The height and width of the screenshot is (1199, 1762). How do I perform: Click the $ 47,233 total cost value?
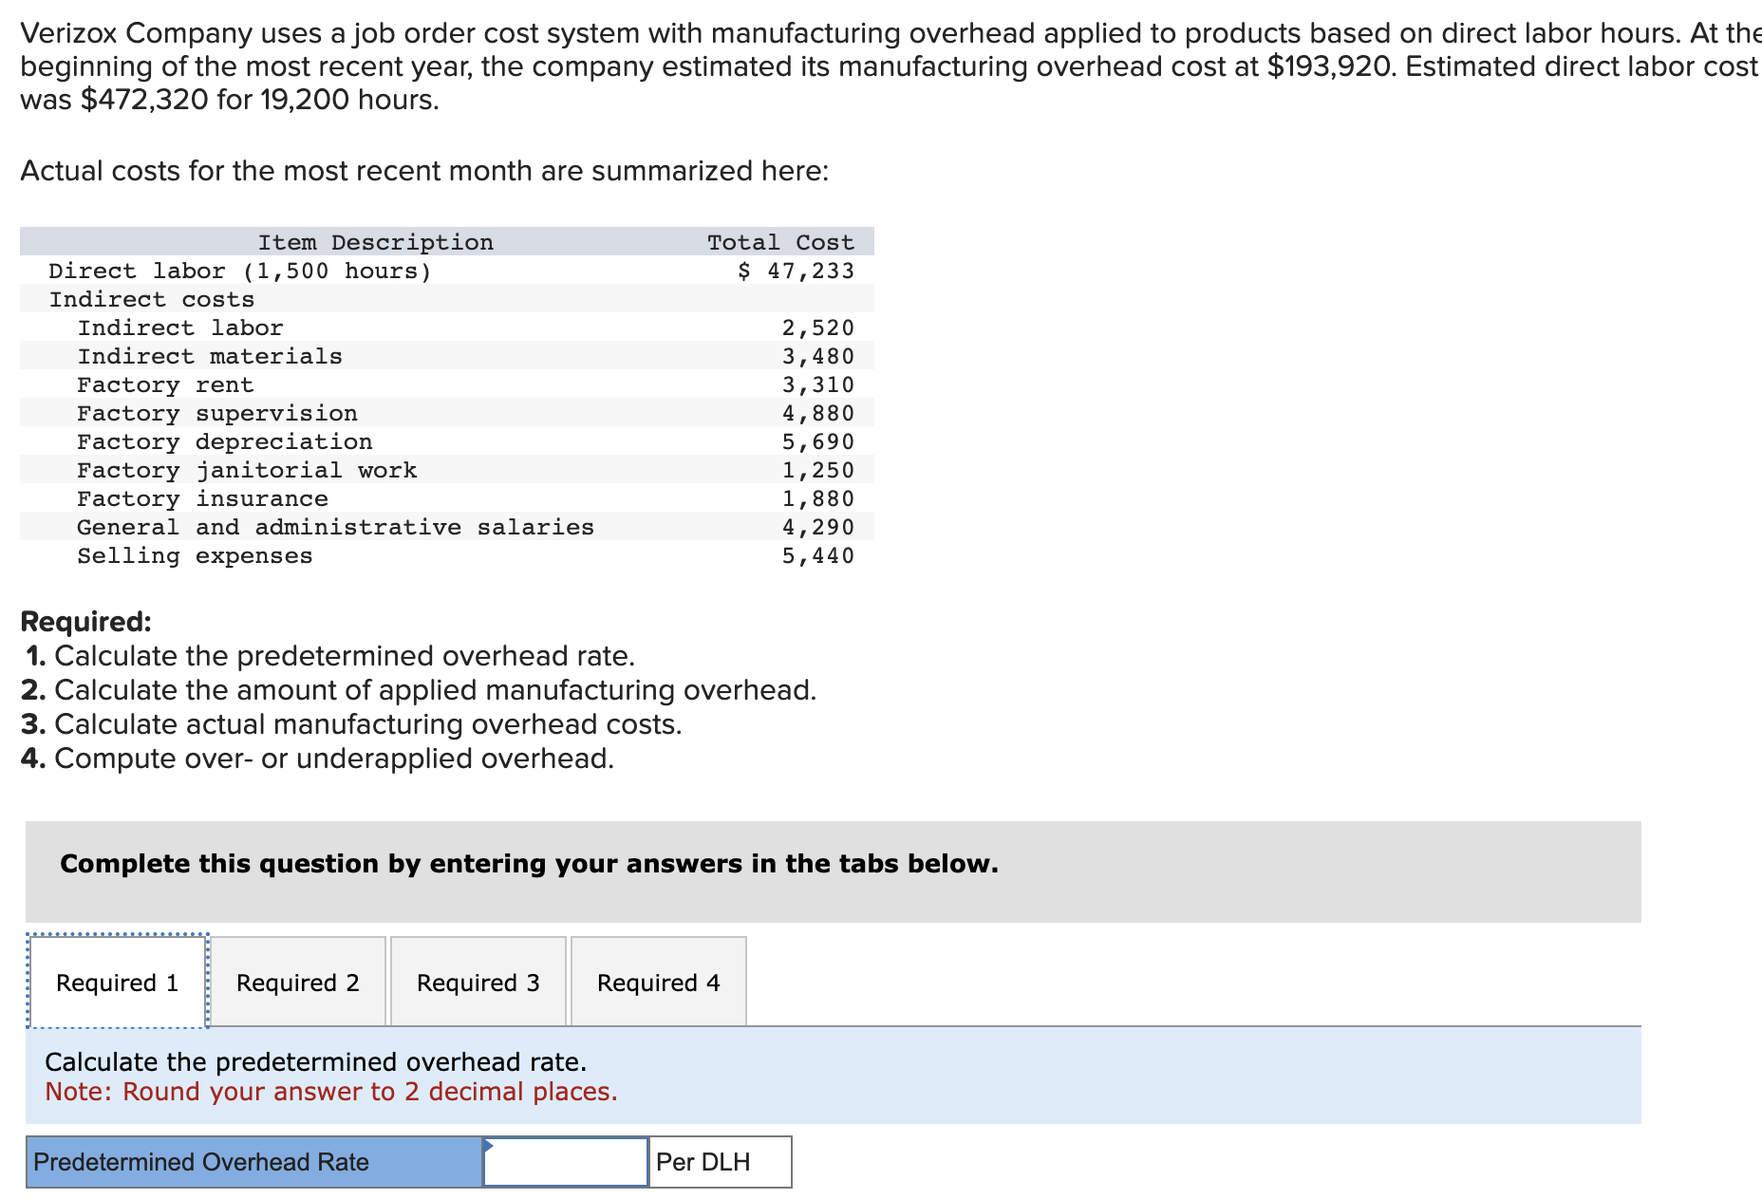[x=797, y=271]
